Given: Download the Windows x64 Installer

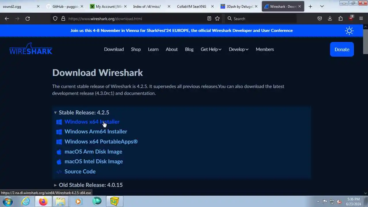Looking at the screenshot, I should 92,122.
